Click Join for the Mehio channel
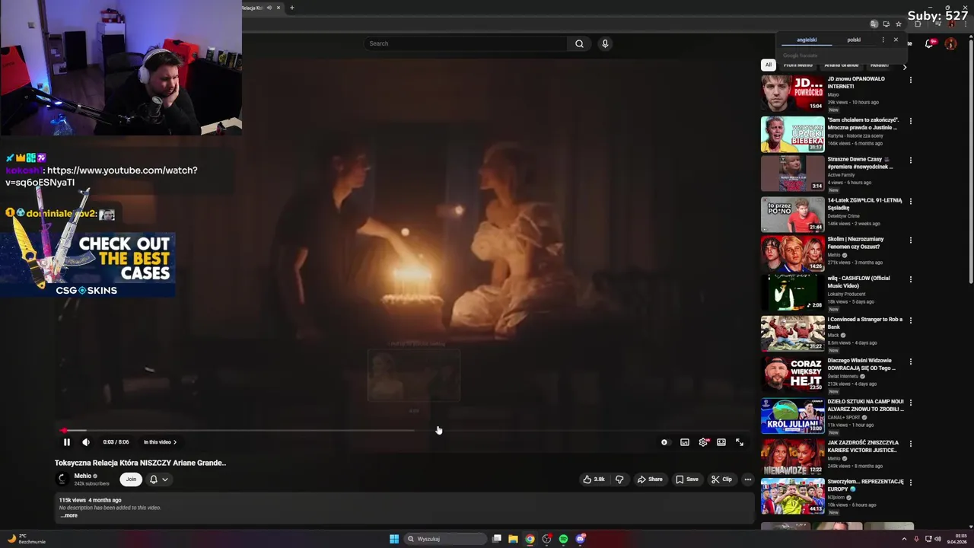 (x=131, y=479)
